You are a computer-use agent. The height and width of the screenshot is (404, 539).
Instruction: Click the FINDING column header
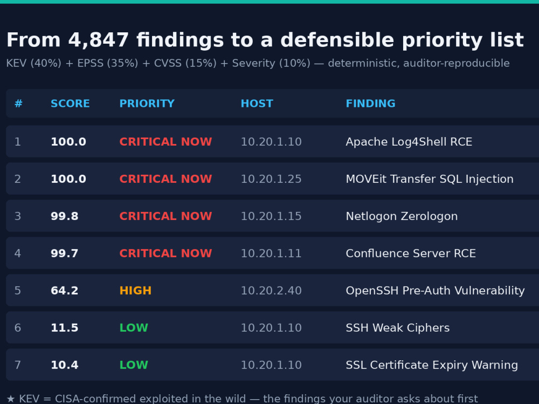(x=371, y=104)
